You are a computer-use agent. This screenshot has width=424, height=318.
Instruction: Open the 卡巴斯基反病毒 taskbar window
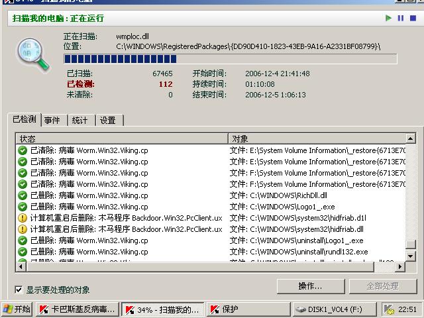pos(78,309)
